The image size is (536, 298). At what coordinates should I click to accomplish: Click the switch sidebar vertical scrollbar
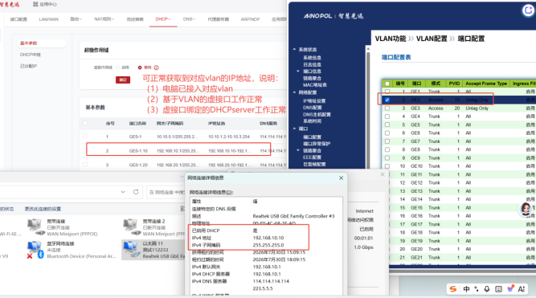click(368, 108)
